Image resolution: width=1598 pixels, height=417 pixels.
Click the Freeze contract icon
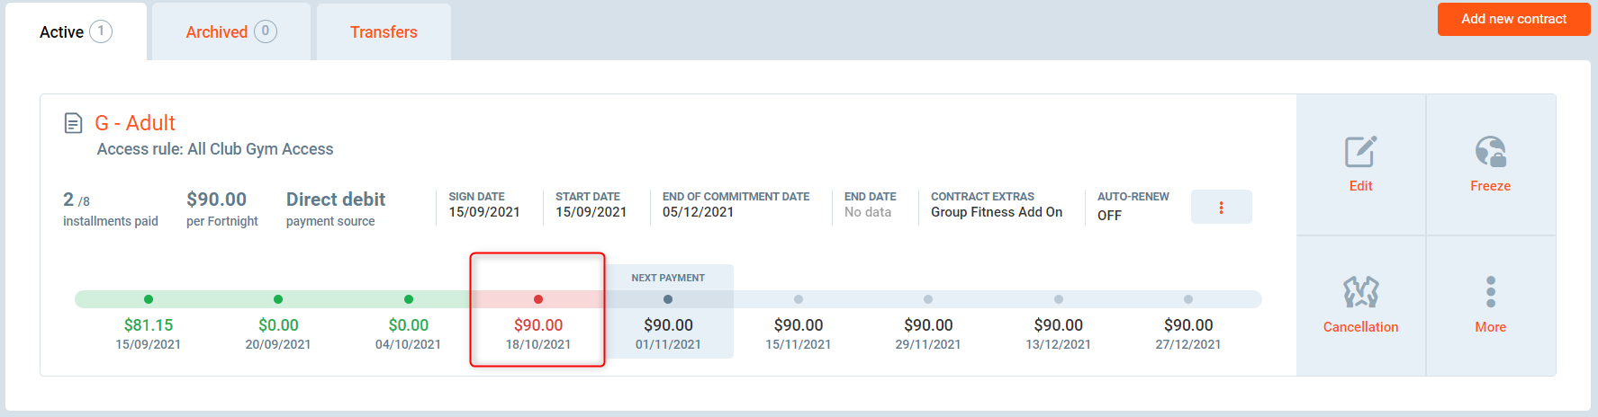click(1490, 152)
